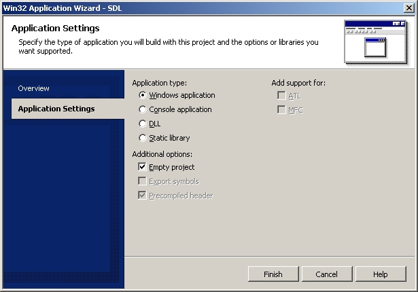418x292 pixels.
Task: Open the Overview page in sidebar
Action: tap(33, 88)
